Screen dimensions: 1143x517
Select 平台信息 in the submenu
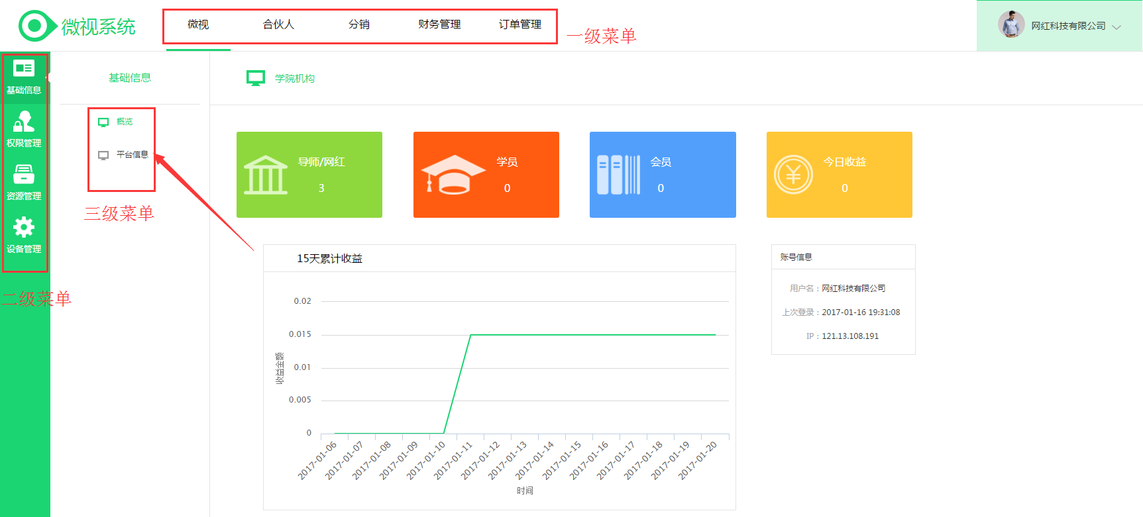pos(133,155)
